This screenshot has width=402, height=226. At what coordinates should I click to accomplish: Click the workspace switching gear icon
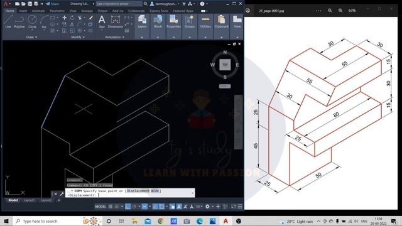tap(207, 207)
